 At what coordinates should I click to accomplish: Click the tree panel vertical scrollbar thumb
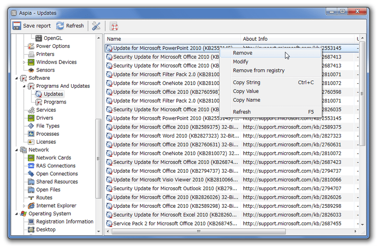[98, 159]
